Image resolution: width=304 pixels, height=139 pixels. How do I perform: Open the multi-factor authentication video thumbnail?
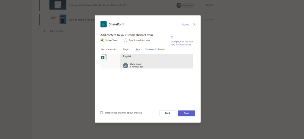click(x=58, y=5)
